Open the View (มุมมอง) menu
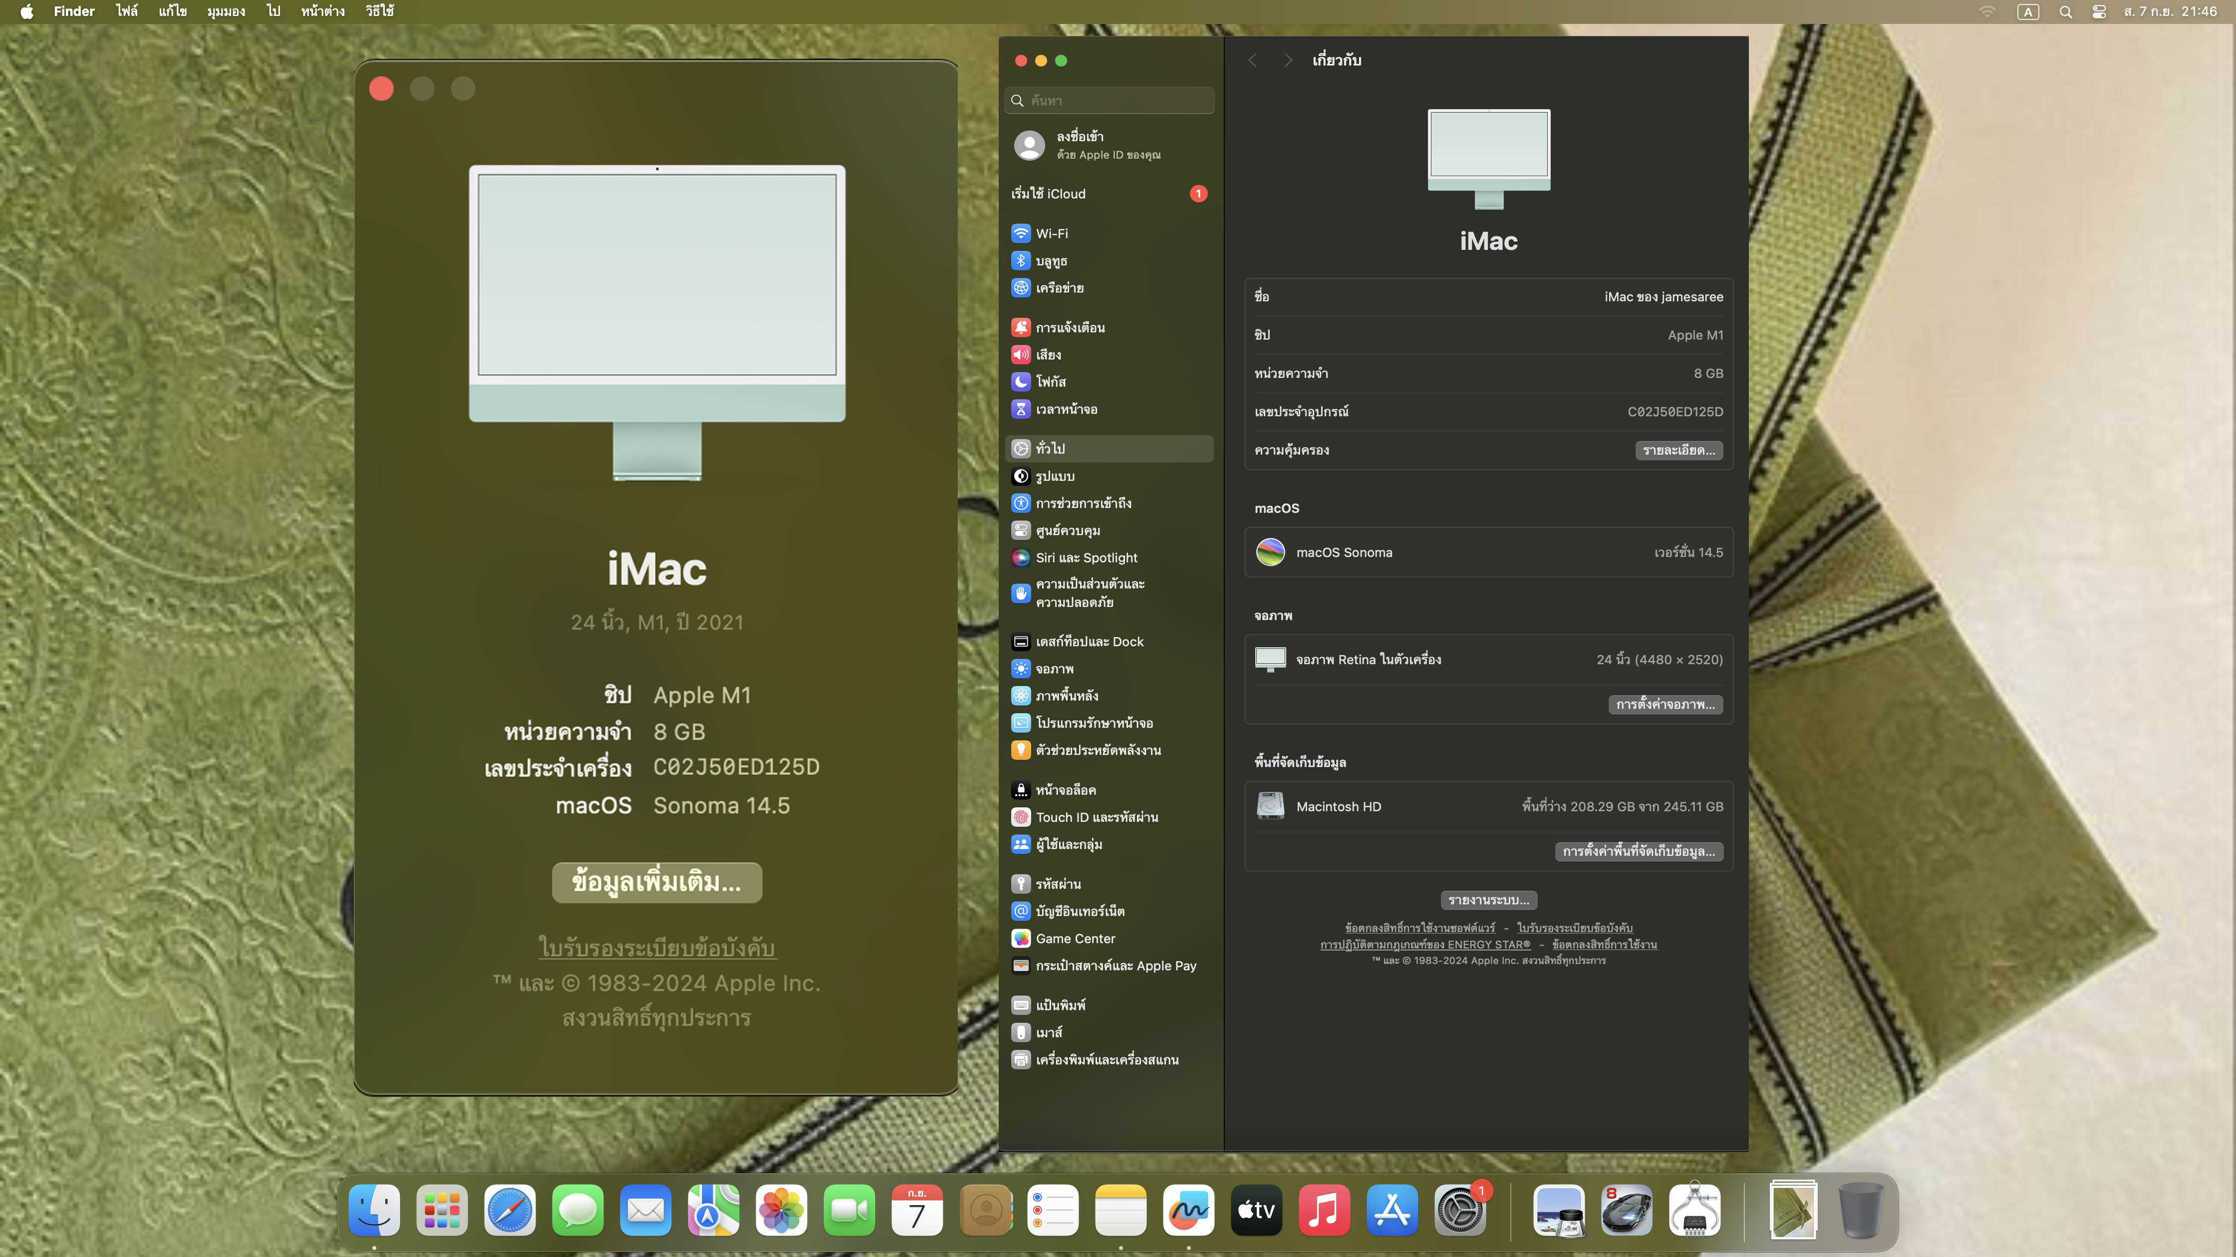This screenshot has height=1257, width=2236. point(226,11)
